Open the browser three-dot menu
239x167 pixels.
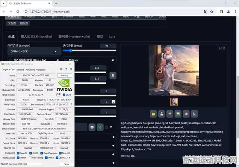pos(235,12)
